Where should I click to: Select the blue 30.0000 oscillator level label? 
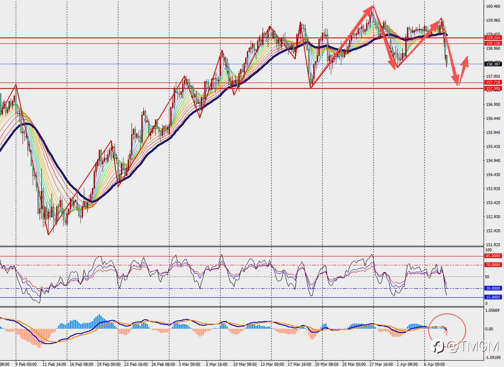[x=493, y=288]
